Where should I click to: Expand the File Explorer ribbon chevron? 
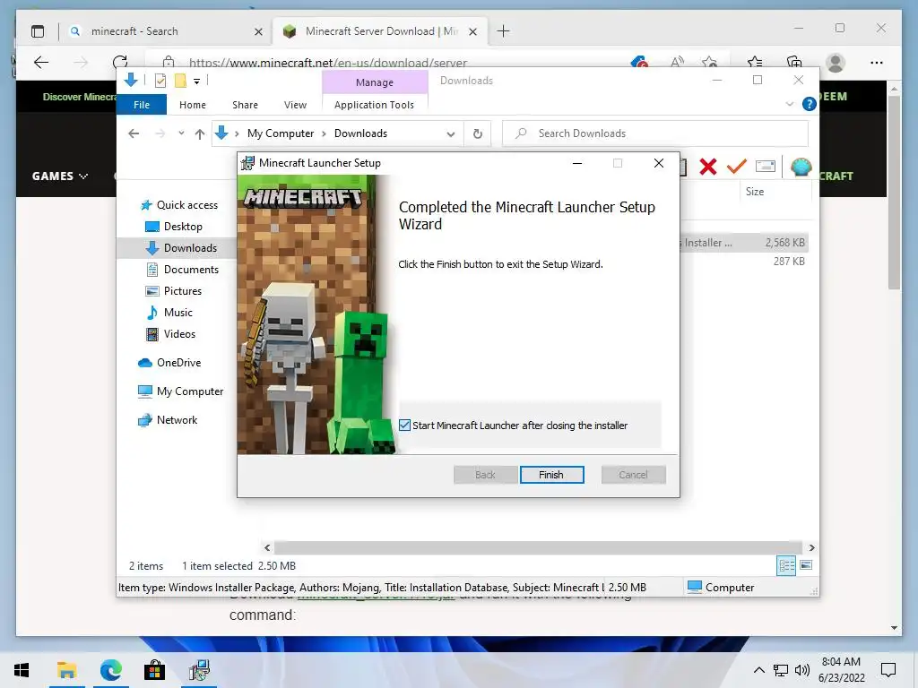(x=789, y=104)
